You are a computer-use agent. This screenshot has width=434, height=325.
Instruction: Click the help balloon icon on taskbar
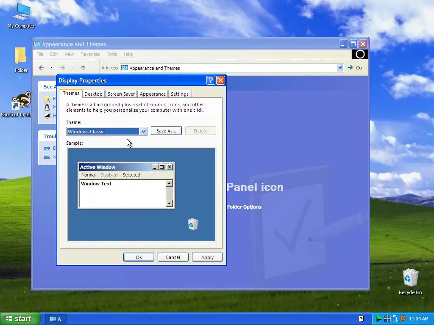point(361,319)
